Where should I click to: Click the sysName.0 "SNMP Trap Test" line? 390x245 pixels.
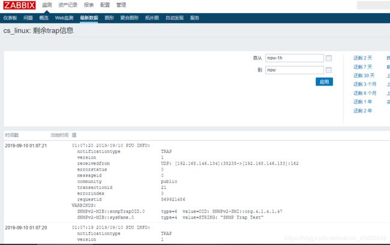point(170,217)
